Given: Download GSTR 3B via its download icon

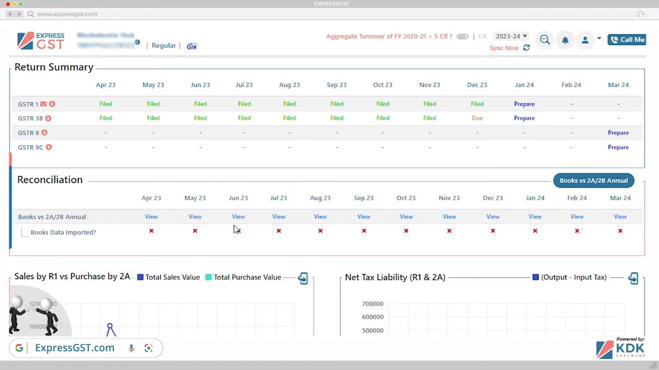Looking at the screenshot, I should 49,118.
